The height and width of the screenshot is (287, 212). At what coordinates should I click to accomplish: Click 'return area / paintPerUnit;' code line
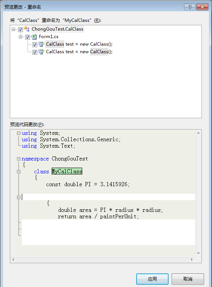click(x=98, y=216)
